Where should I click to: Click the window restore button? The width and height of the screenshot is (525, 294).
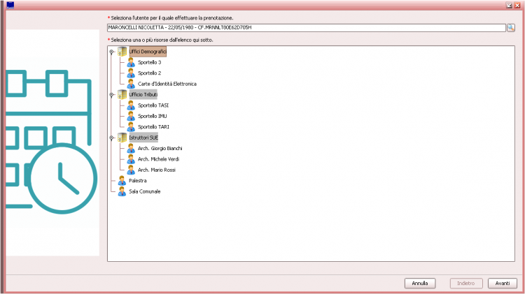pyautogui.click(x=510, y=5)
